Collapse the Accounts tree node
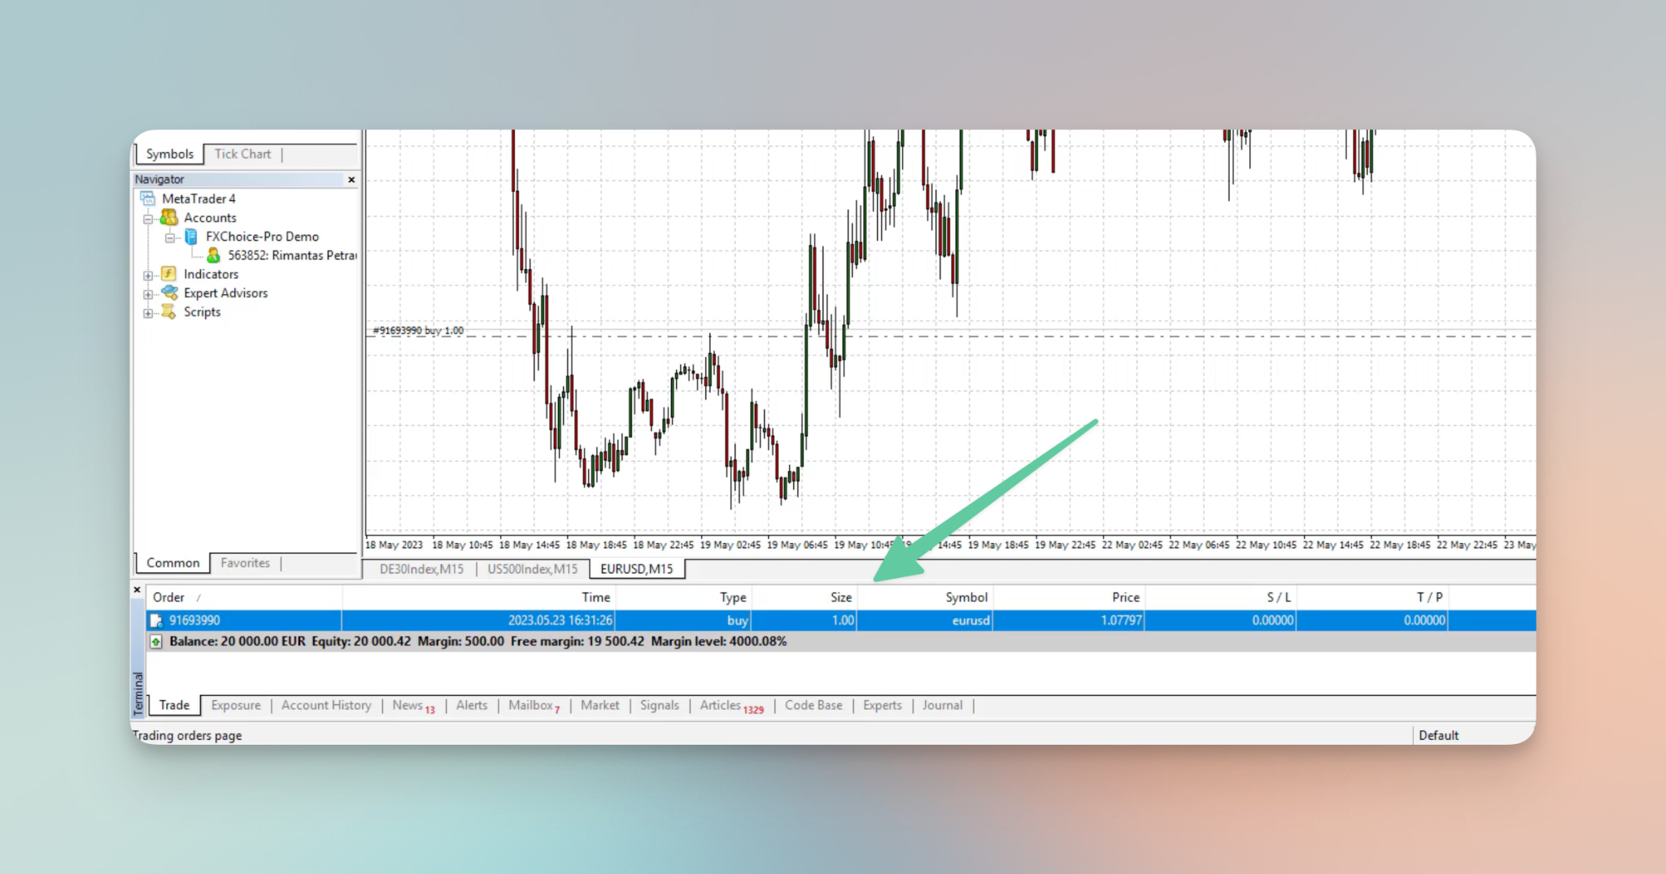 [x=148, y=219]
